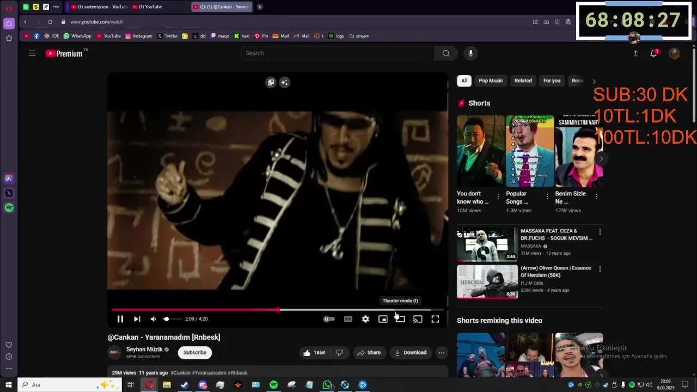697x392 pixels.
Task: Enter fullscreen with the fullscreen icon
Action: (x=435, y=319)
